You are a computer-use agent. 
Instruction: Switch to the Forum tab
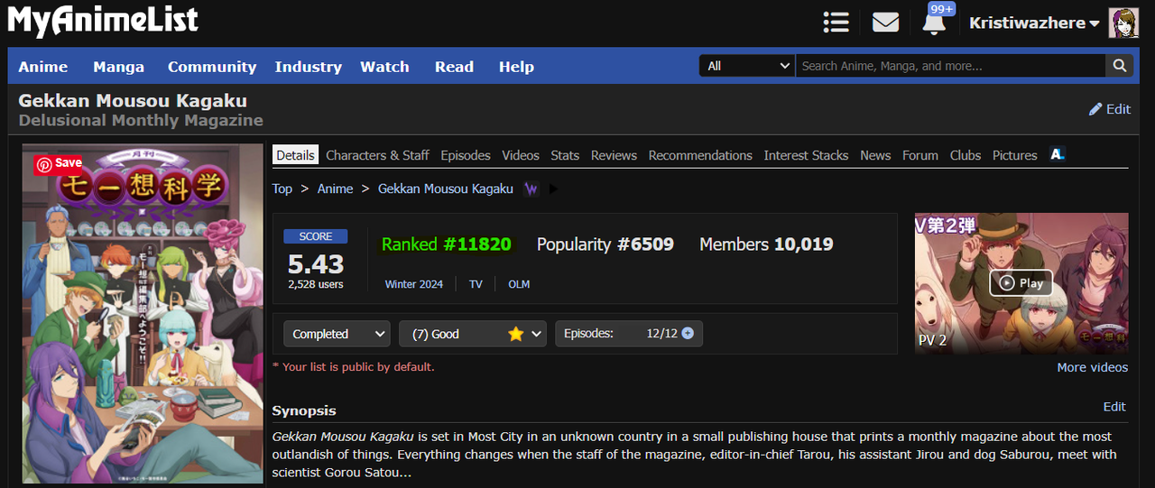[x=920, y=155]
